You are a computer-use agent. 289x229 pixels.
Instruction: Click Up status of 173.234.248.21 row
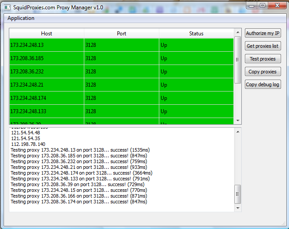coord(196,85)
